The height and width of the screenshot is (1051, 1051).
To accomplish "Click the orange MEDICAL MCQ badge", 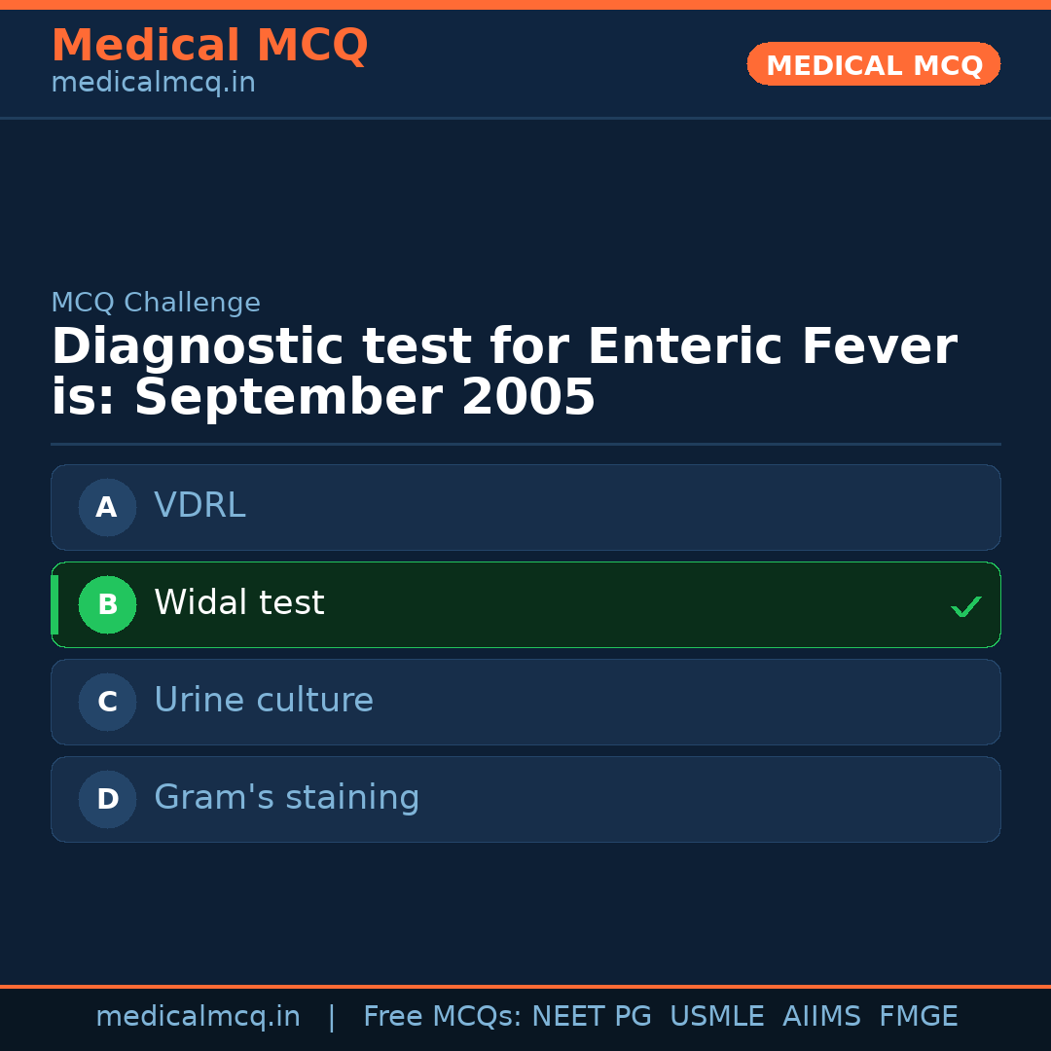I will tap(874, 64).
